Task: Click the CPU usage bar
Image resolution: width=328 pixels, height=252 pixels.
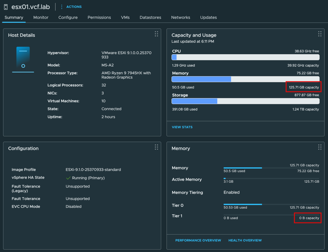Action: tap(245, 57)
